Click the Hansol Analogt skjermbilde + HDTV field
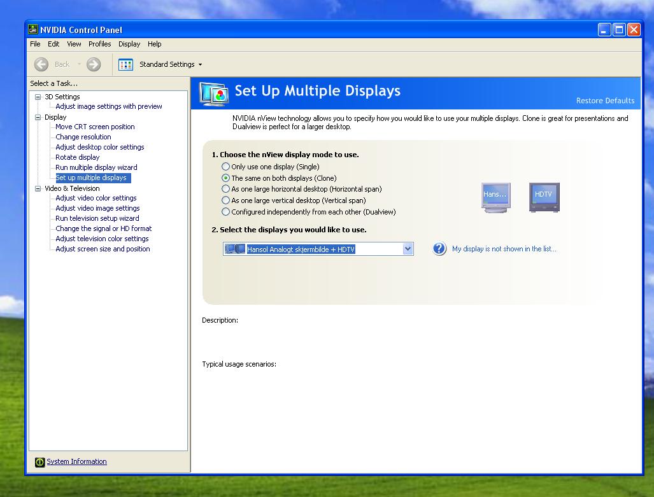 point(318,249)
